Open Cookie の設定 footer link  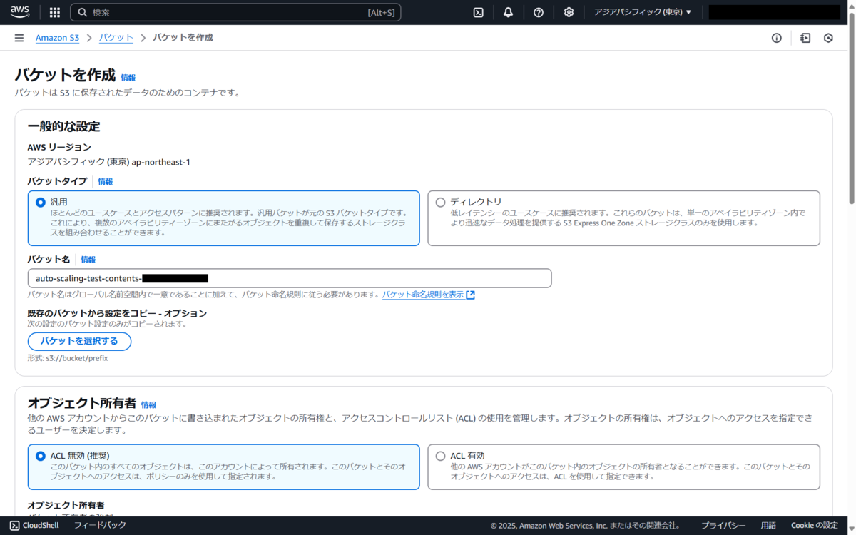click(815, 525)
